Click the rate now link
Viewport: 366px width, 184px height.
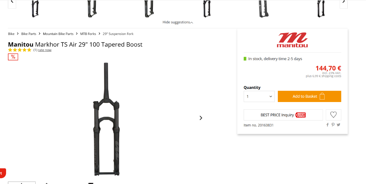[45, 50]
